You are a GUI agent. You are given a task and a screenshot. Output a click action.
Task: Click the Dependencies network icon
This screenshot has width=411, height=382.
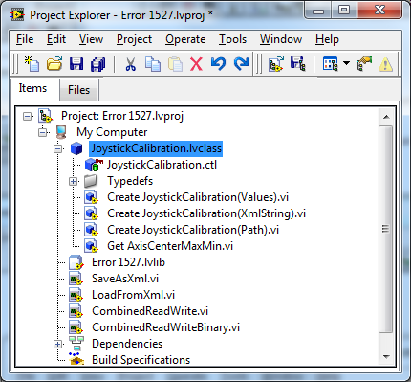coord(76,344)
